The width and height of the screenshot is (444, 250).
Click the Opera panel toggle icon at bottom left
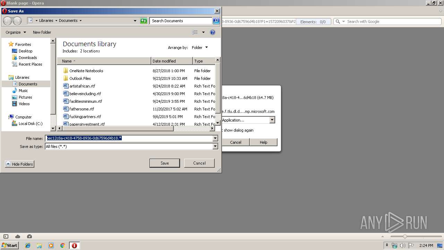(6, 236)
